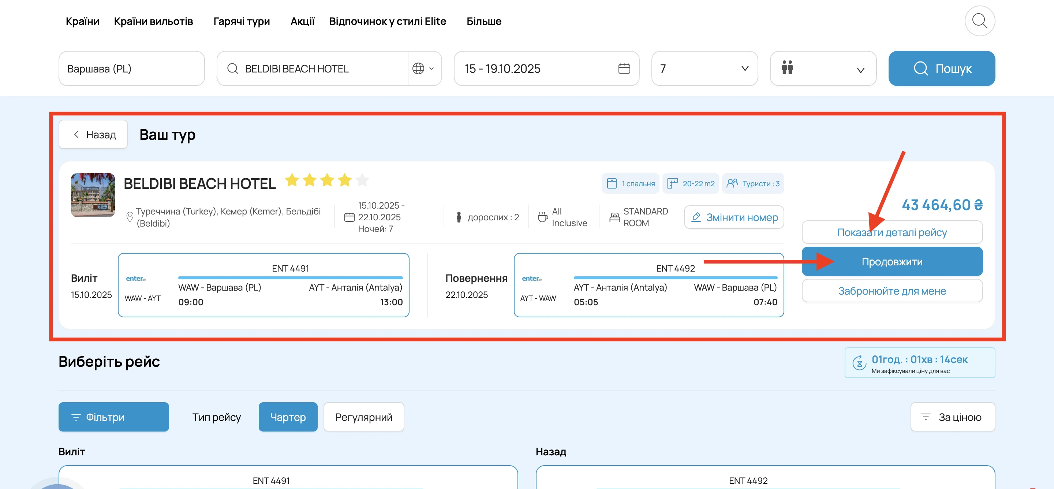
Task: Click the Повернення label
Action: click(x=476, y=278)
